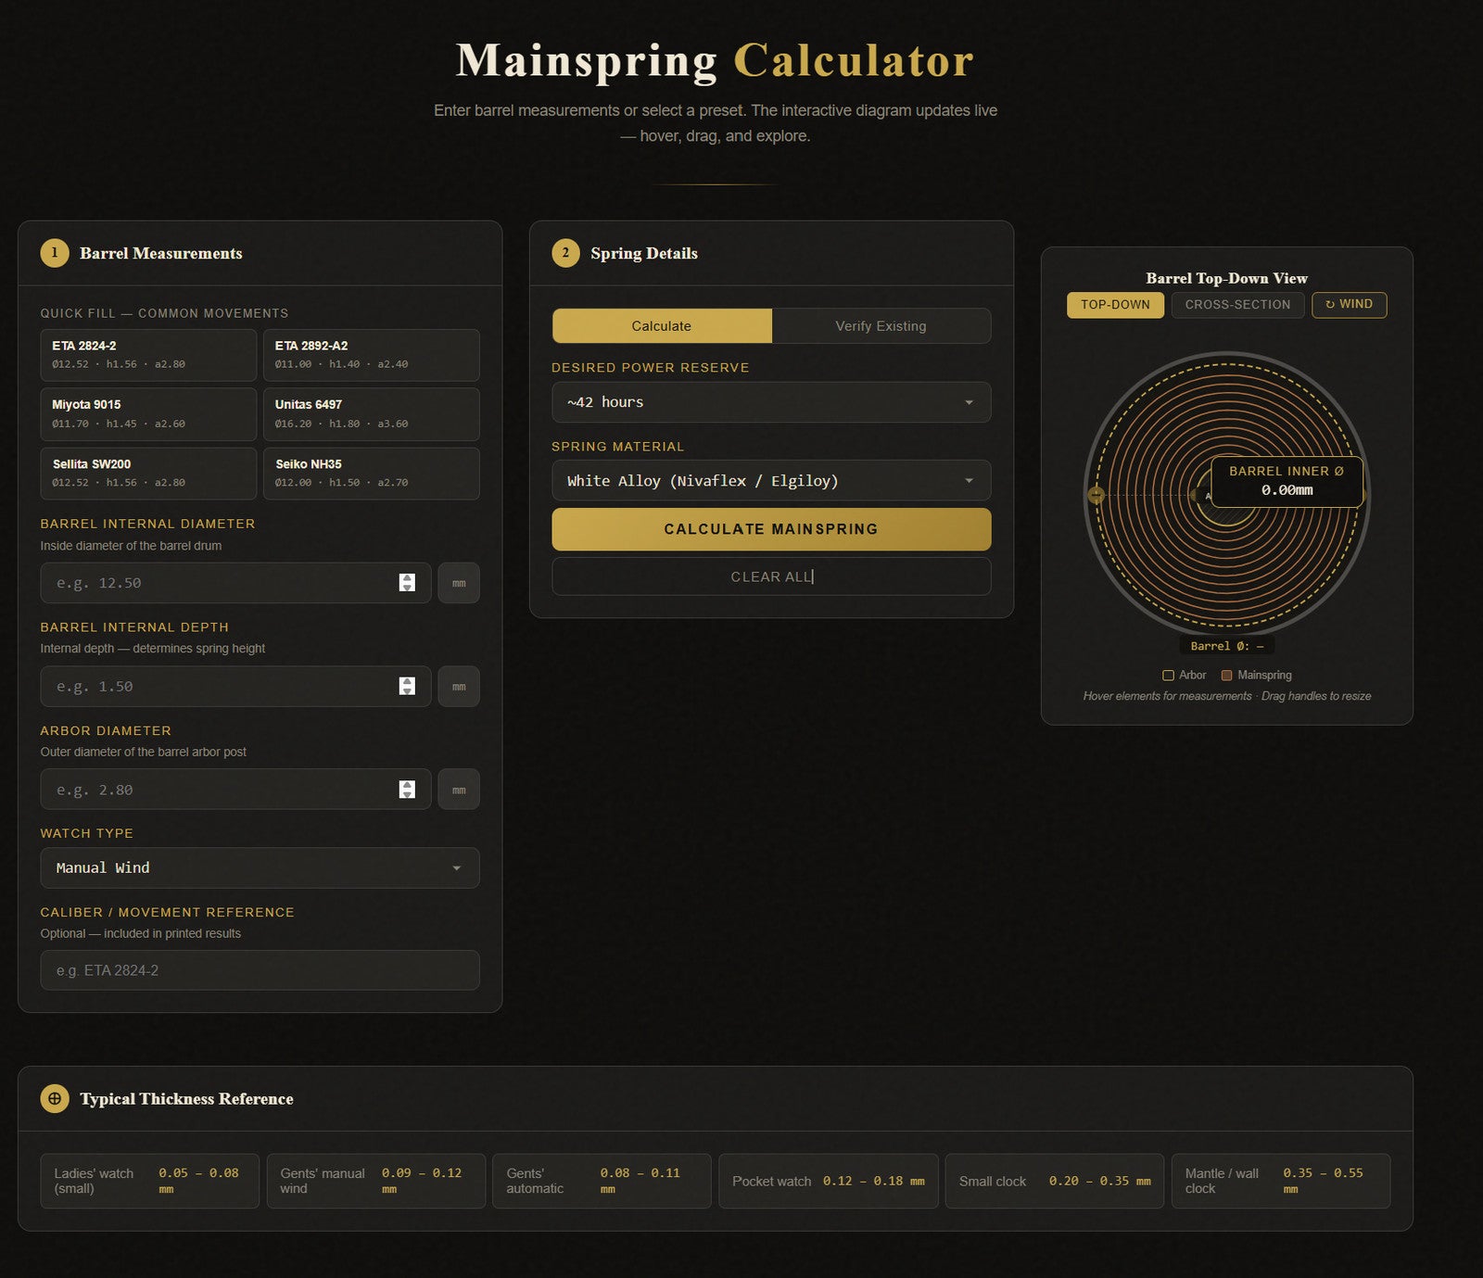Pick the Seiko NH35 preset
The image size is (1483, 1278).
point(371,474)
